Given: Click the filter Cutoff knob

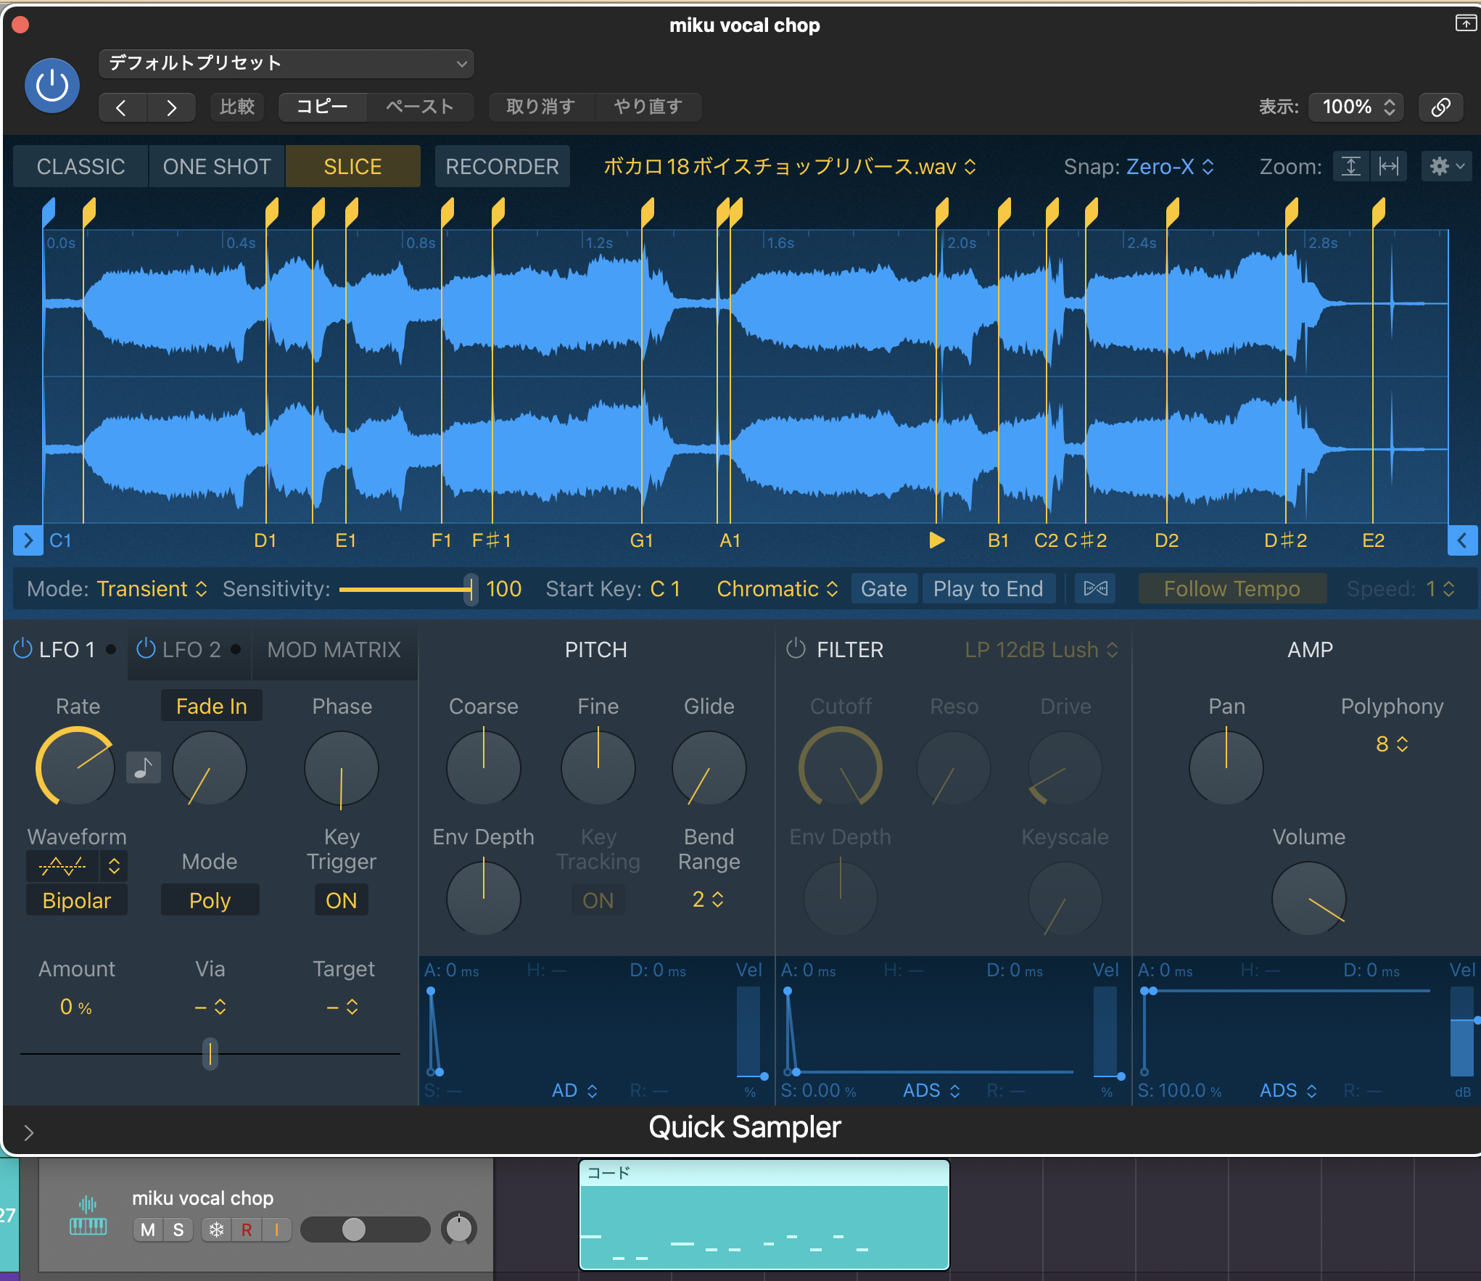Looking at the screenshot, I should 841,767.
